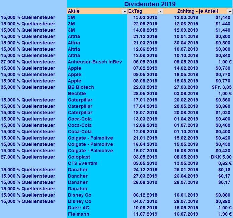Click the 27,000 % Quellensteuer cell for Anheuser-Busch
233x218 pixels.
pos(28,62)
